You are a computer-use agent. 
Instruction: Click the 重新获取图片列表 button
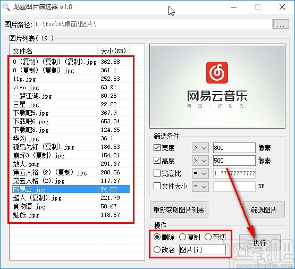(x=179, y=210)
